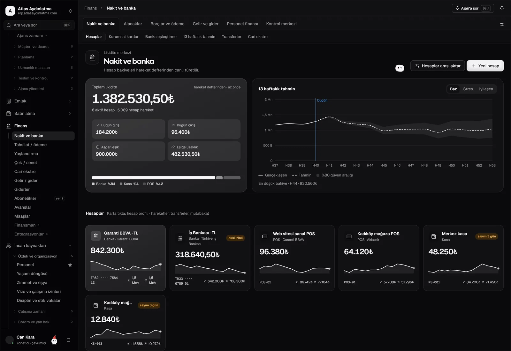Click the Merkez kasa wallet icon
Screen dimensions: 511x351
(x=434, y=236)
